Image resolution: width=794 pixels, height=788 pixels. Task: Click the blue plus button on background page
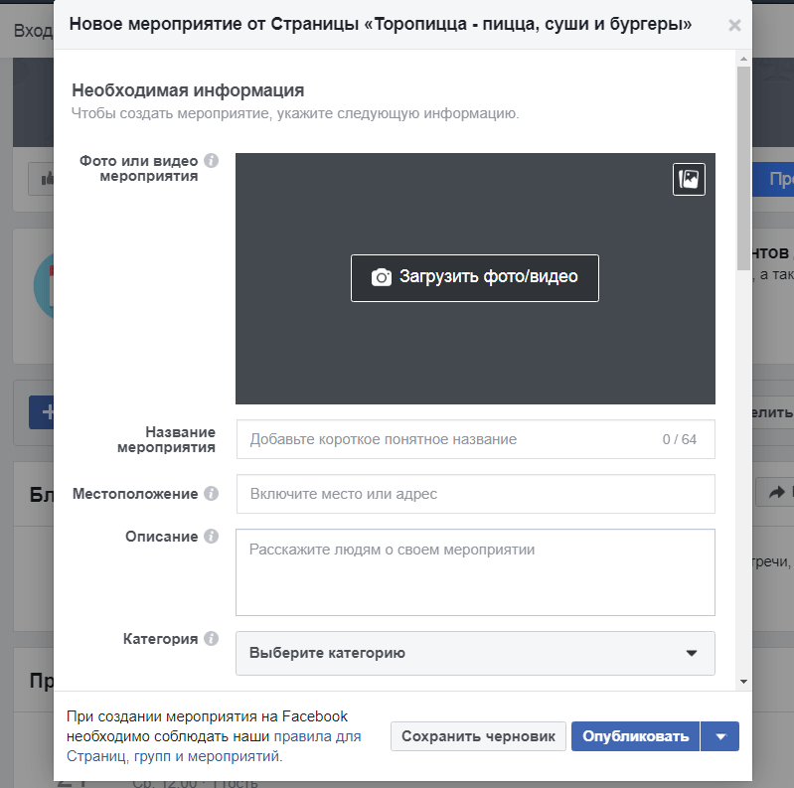pos(42,412)
